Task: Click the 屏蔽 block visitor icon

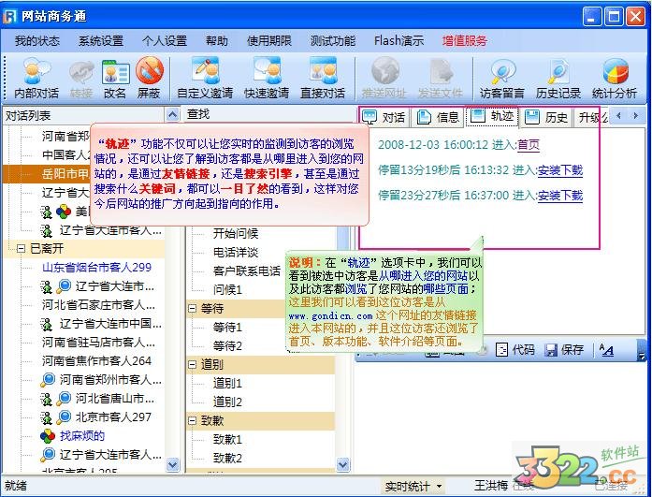Action: 149,79
